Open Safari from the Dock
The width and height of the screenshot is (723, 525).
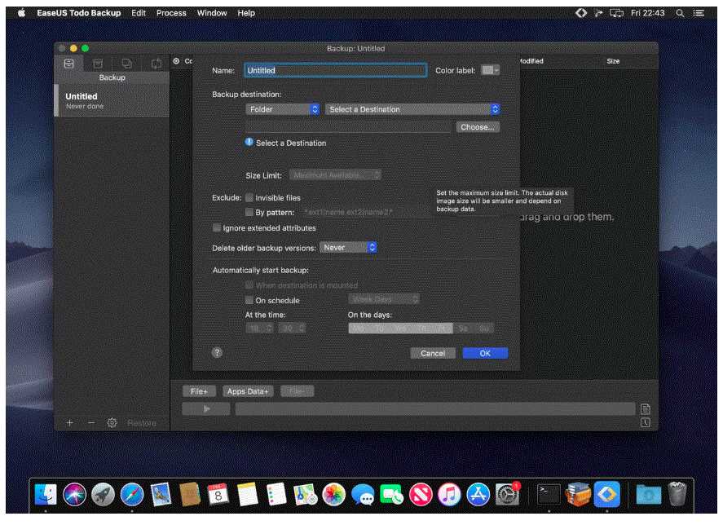[132, 495]
